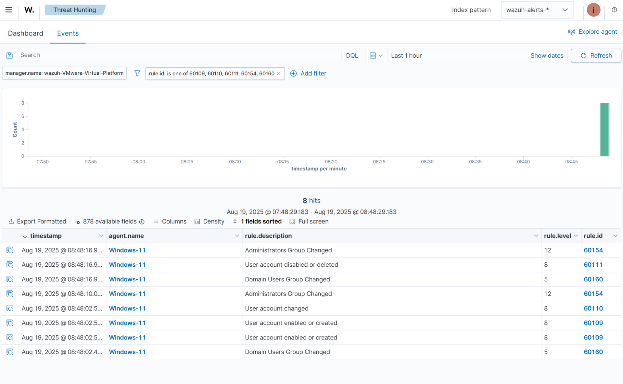The image size is (623, 384).
Task: Expand the rule.level column options chevron
Action: pos(576,236)
